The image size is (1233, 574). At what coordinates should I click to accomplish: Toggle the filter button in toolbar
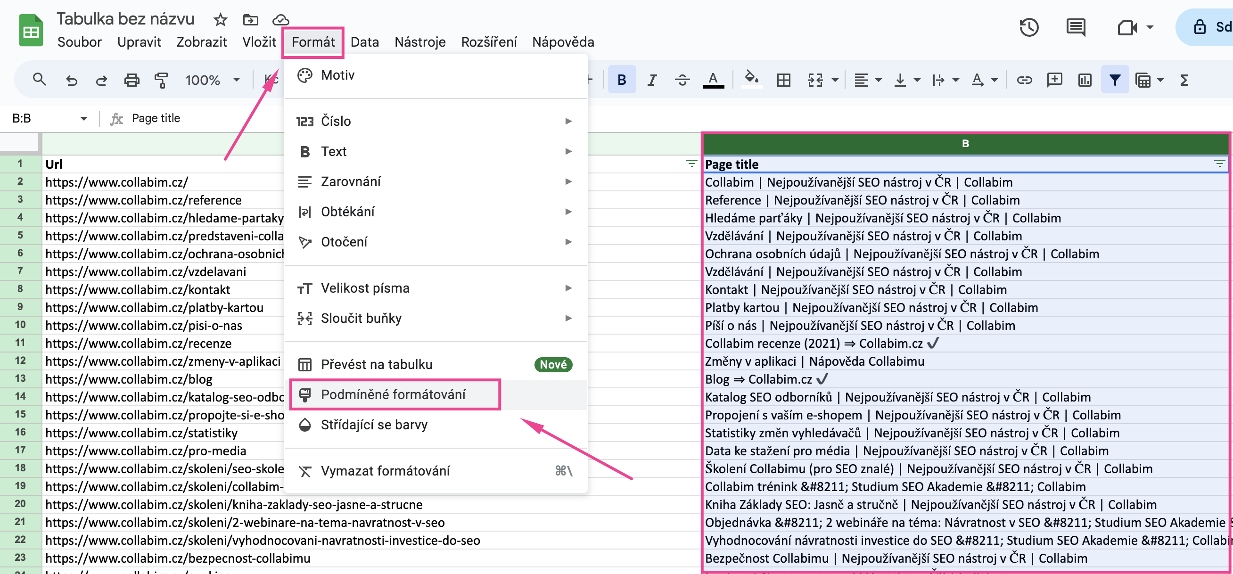click(x=1115, y=80)
